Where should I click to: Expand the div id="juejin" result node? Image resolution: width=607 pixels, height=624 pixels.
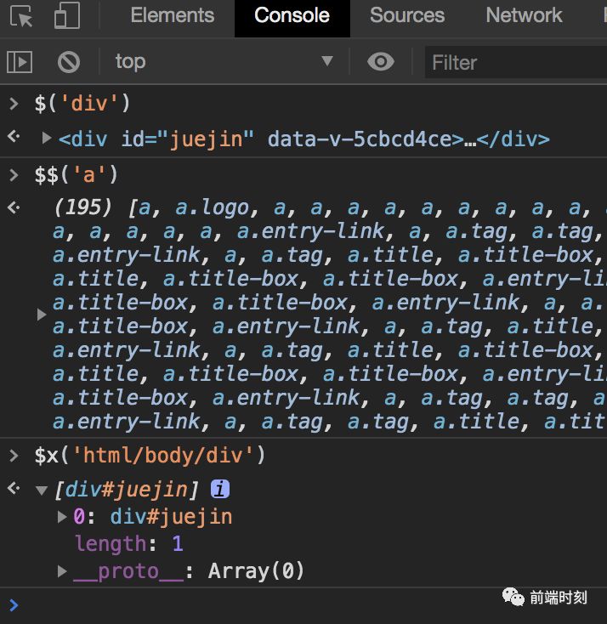coord(47,138)
